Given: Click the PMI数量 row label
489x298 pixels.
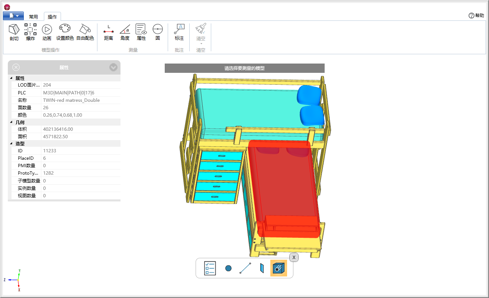Looking at the screenshot, I should pyautogui.click(x=27, y=166).
